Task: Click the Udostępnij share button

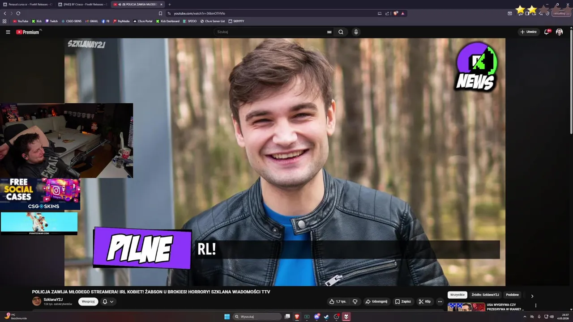Action: click(376, 301)
